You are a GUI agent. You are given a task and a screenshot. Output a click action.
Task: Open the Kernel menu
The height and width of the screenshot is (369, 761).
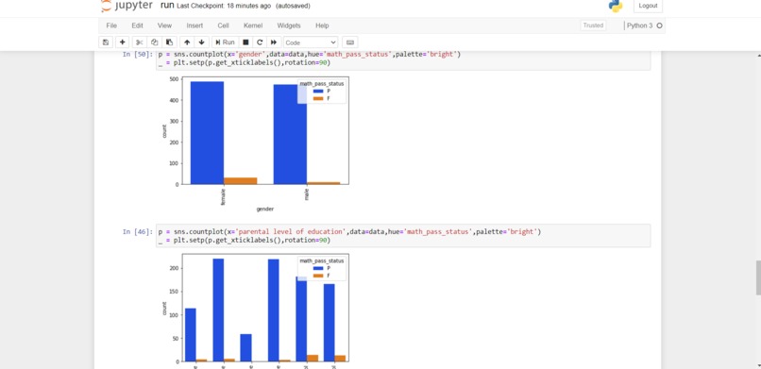click(x=253, y=25)
